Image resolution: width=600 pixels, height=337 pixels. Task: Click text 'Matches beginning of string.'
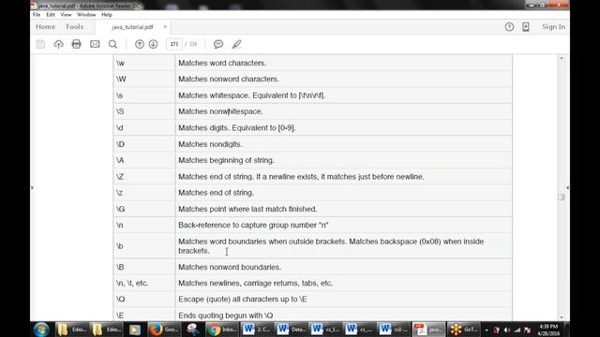pyautogui.click(x=226, y=160)
